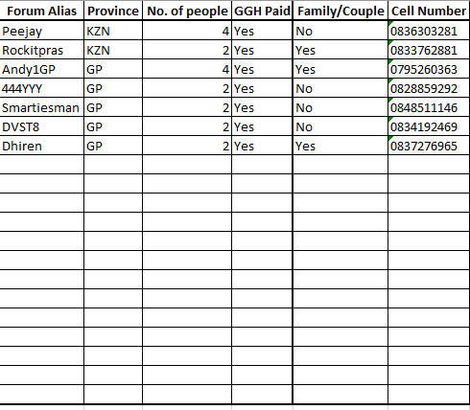Select Dhiren's Family/Couple Yes cell
470x410 pixels.
[x=341, y=146]
